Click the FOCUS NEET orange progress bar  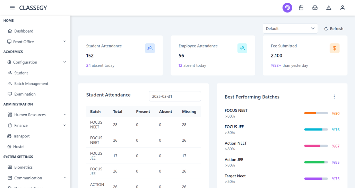tap(315, 113)
